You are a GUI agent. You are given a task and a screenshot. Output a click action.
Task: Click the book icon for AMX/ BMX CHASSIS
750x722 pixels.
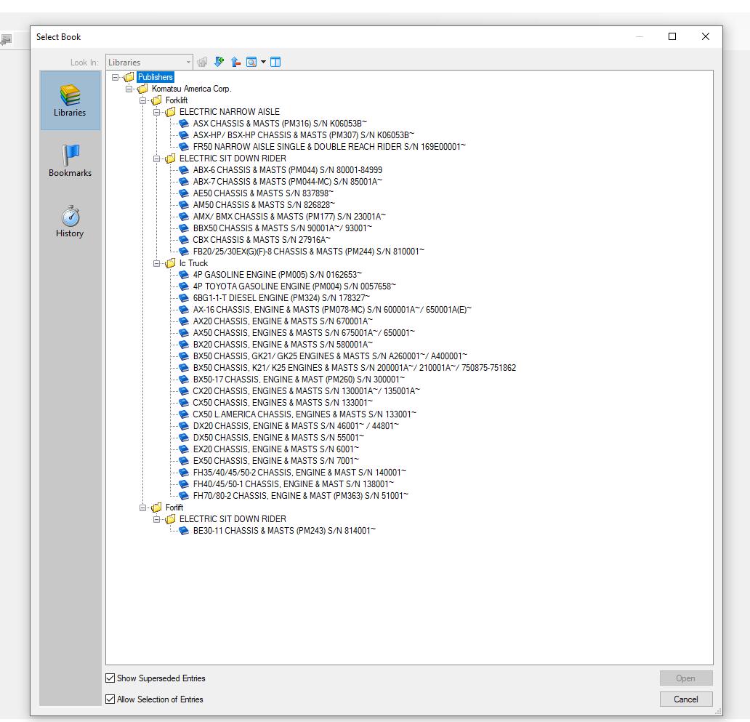[184, 217]
